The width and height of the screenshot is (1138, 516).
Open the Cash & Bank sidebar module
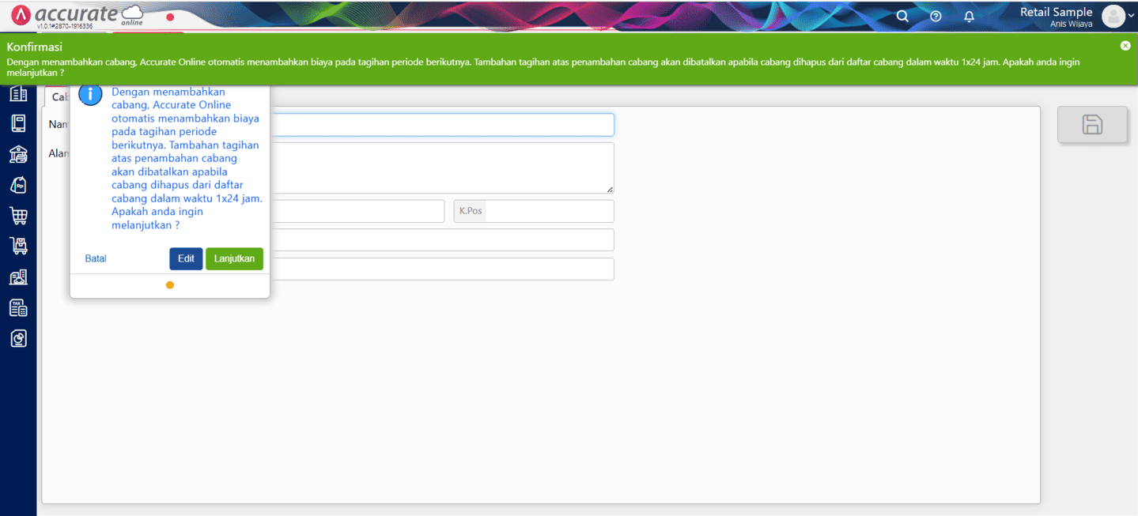tap(18, 154)
